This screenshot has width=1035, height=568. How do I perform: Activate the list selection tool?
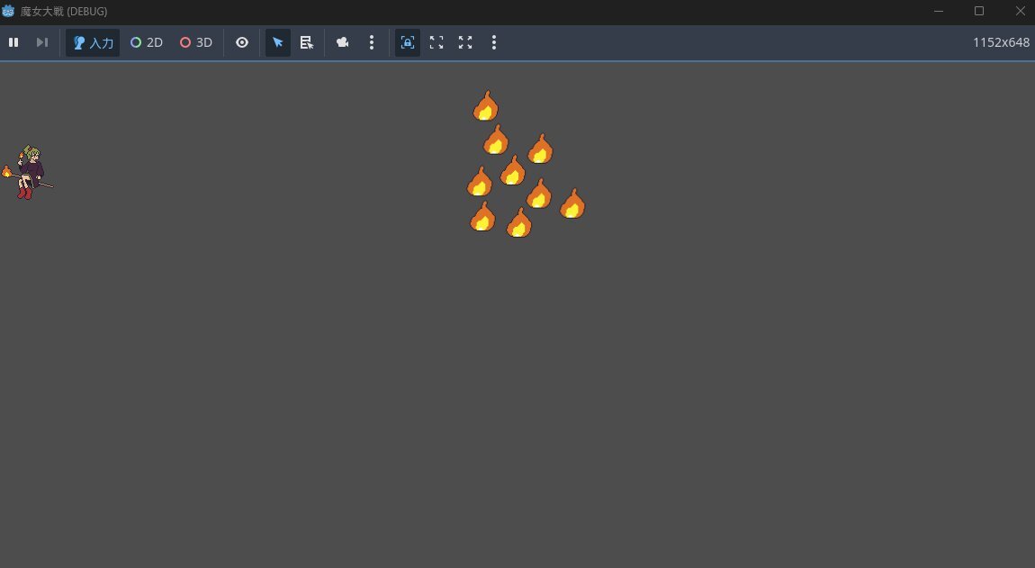[x=306, y=42]
